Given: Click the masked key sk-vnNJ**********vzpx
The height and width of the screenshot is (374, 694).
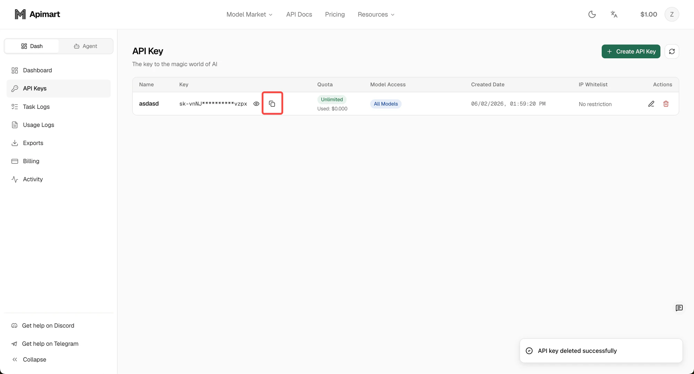Looking at the screenshot, I should [213, 104].
